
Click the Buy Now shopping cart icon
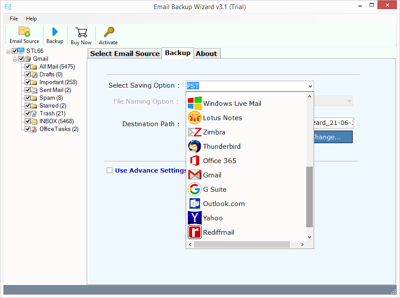82,33
